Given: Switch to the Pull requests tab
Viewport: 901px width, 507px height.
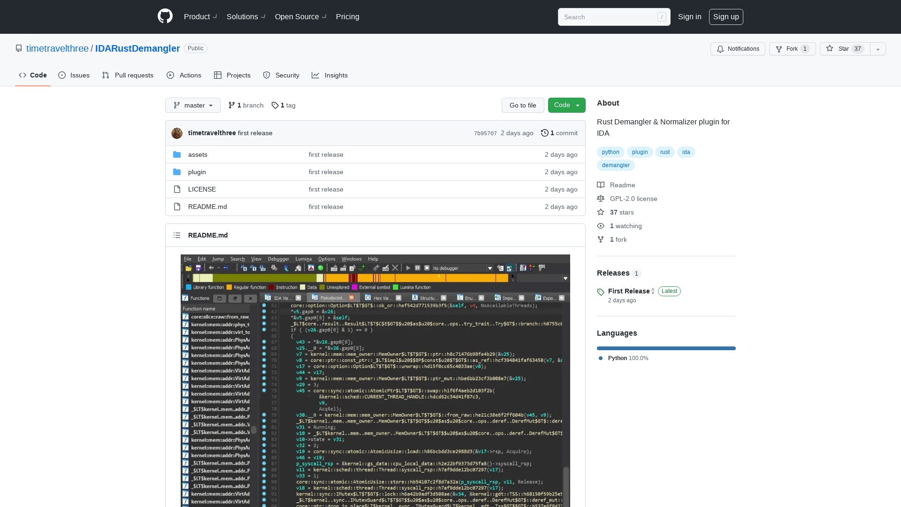Looking at the screenshot, I should tap(128, 75).
